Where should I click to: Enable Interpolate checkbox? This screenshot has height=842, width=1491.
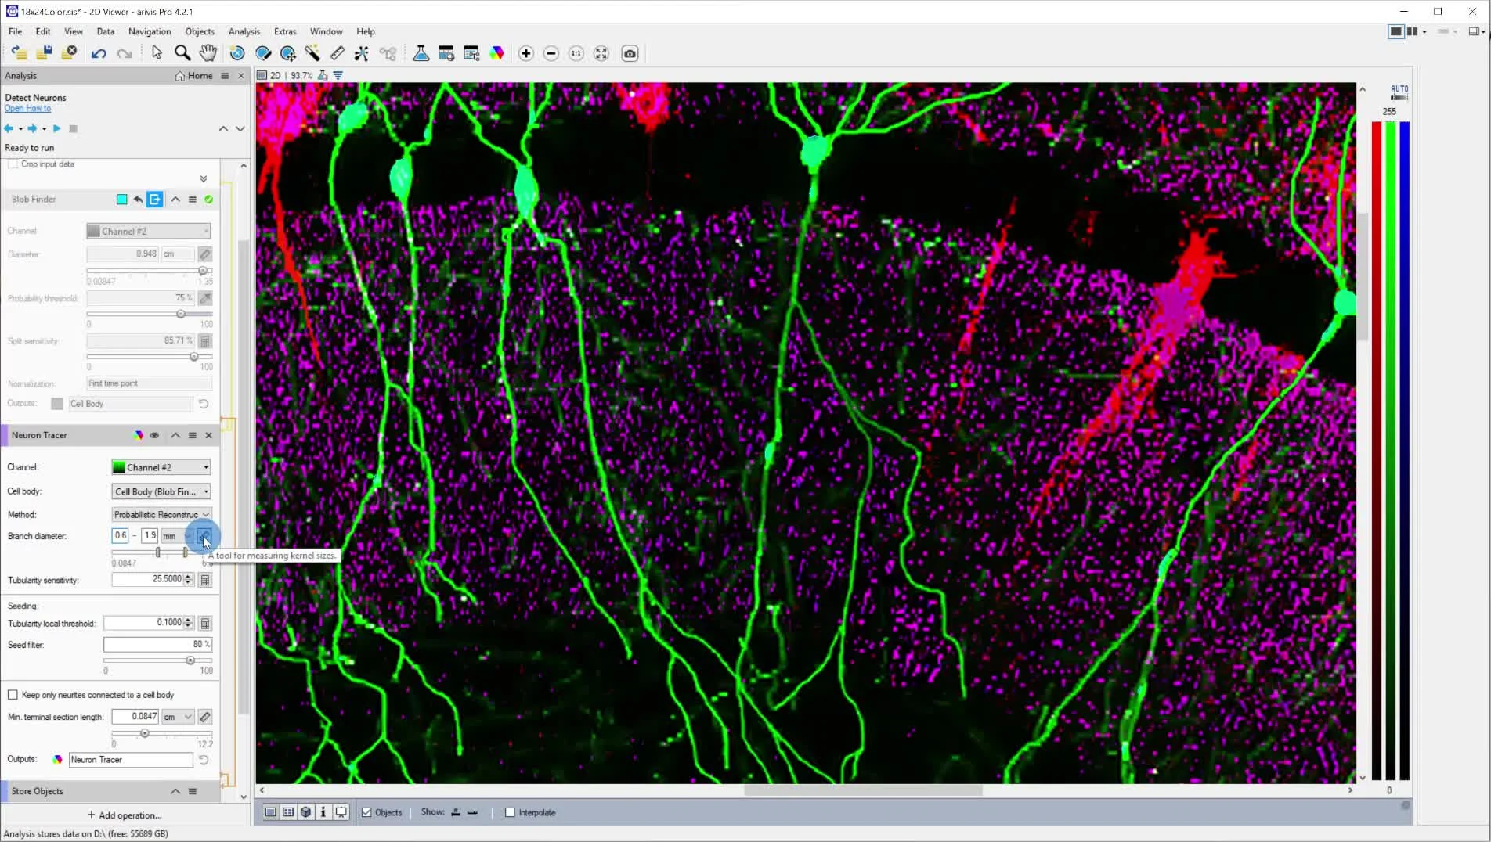click(x=510, y=812)
